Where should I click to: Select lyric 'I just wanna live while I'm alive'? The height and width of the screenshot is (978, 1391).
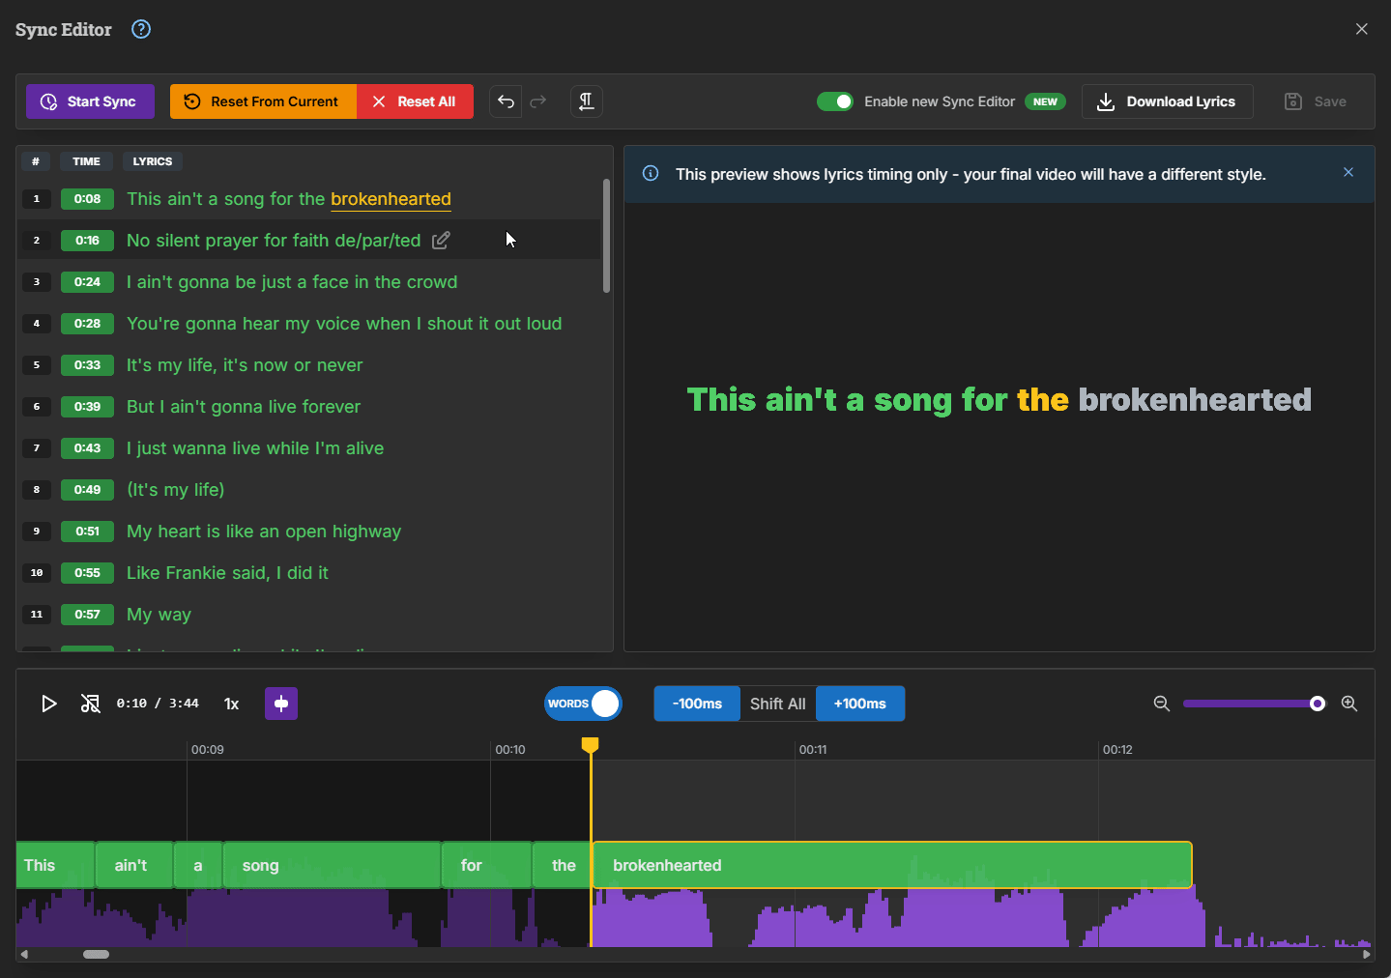(255, 447)
